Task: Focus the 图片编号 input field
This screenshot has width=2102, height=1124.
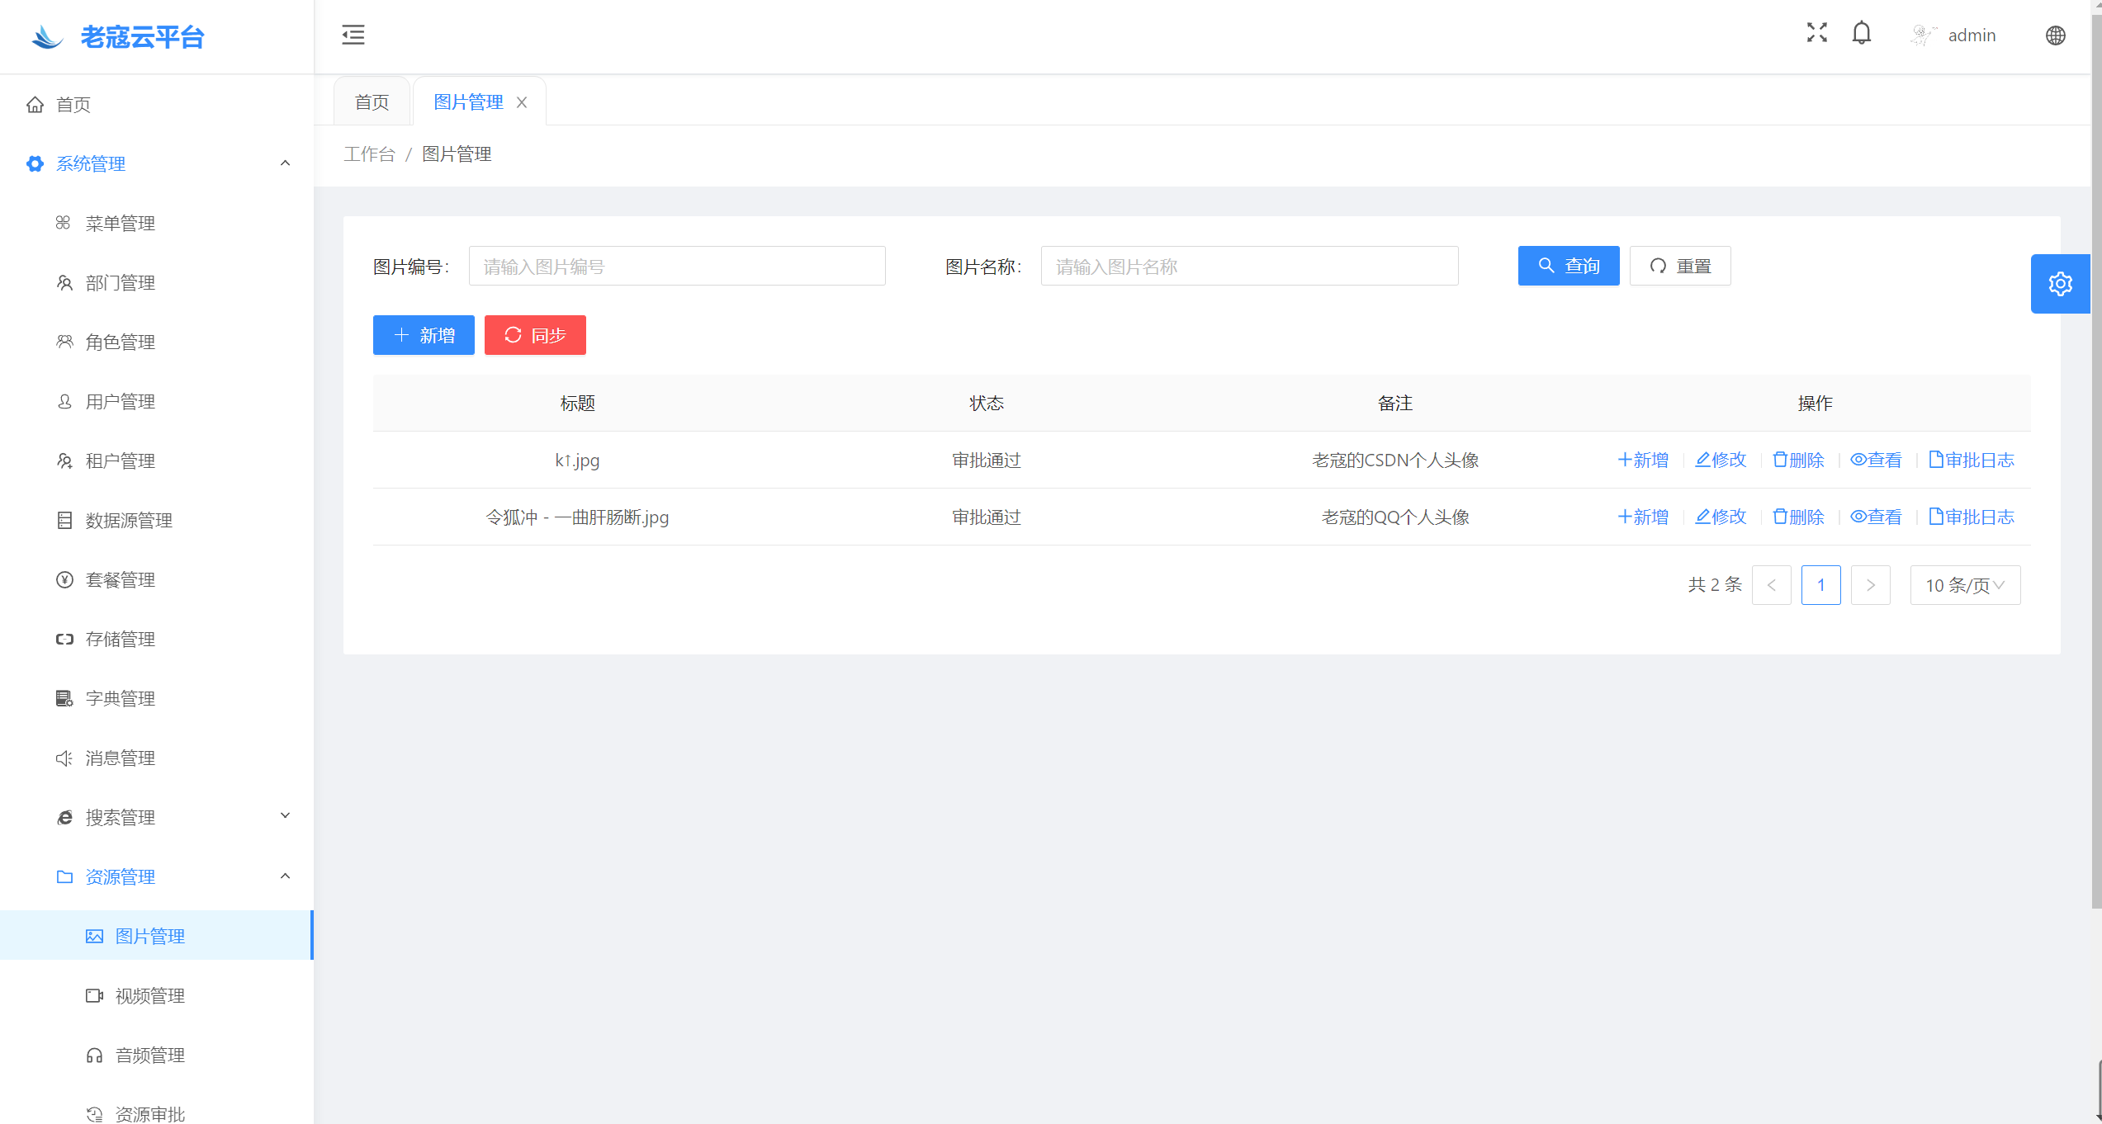Action: [x=676, y=266]
